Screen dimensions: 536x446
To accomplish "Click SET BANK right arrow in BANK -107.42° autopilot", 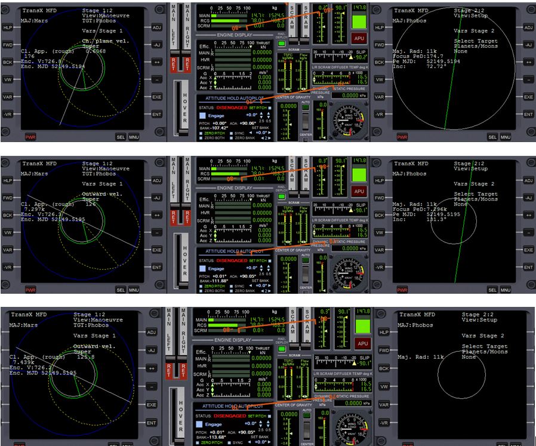I will click(269, 133).
